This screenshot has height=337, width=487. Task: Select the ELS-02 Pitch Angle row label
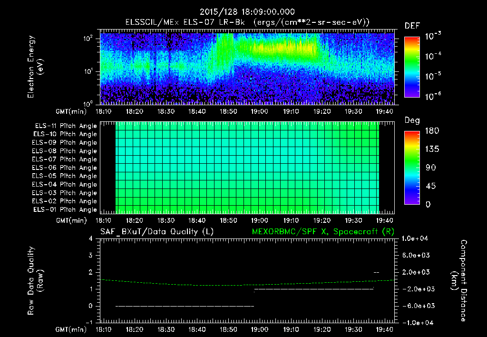(64, 201)
